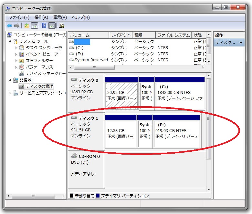Image resolution: width=252 pixels, height=214 pixels.
Task: Select ディスクの管理 under 記憶域
Action: (x=39, y=86)
